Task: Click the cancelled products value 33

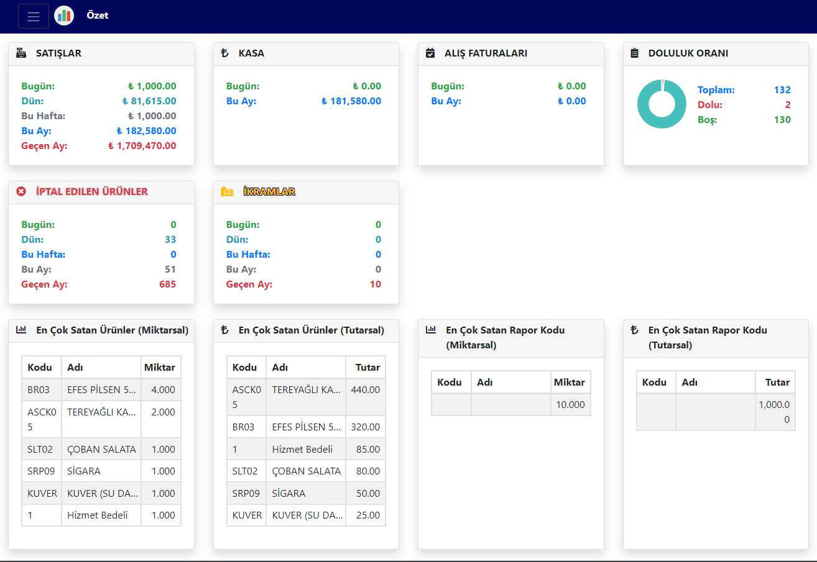Action: (x=170, y=240)
